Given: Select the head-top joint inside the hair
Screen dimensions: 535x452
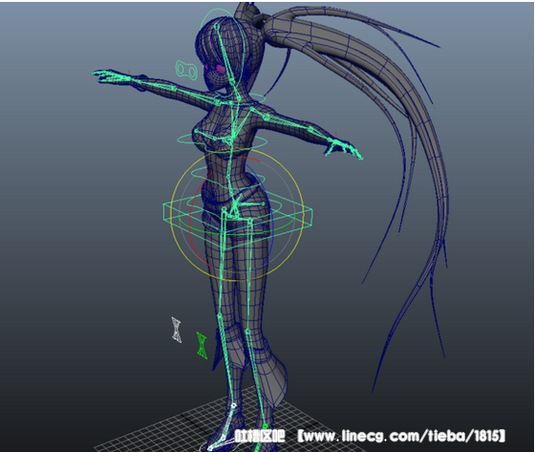Looking at the screenshot, I should tap(216, 26).
